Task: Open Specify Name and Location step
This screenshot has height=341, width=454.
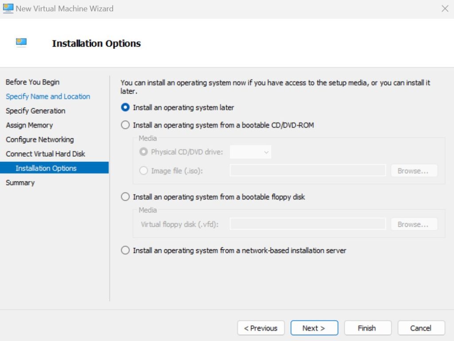Action: click(x=48, y=96)
